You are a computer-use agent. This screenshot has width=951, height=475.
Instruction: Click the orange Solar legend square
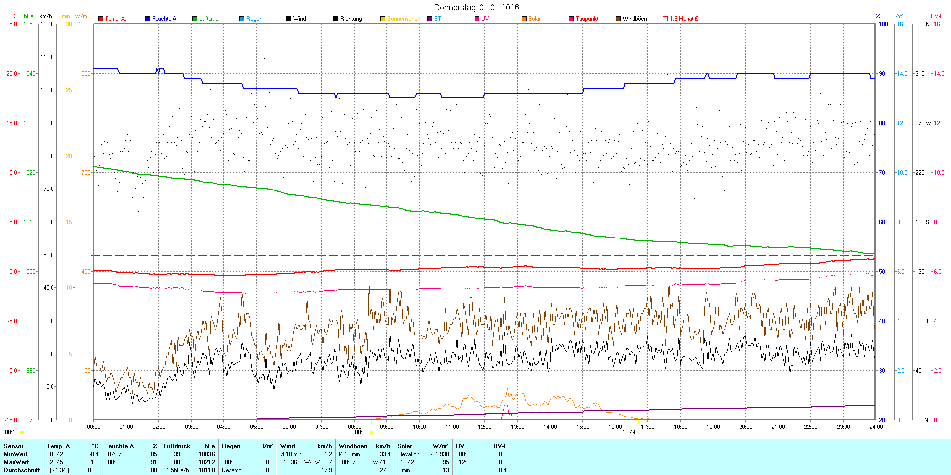tap(524, 19)
